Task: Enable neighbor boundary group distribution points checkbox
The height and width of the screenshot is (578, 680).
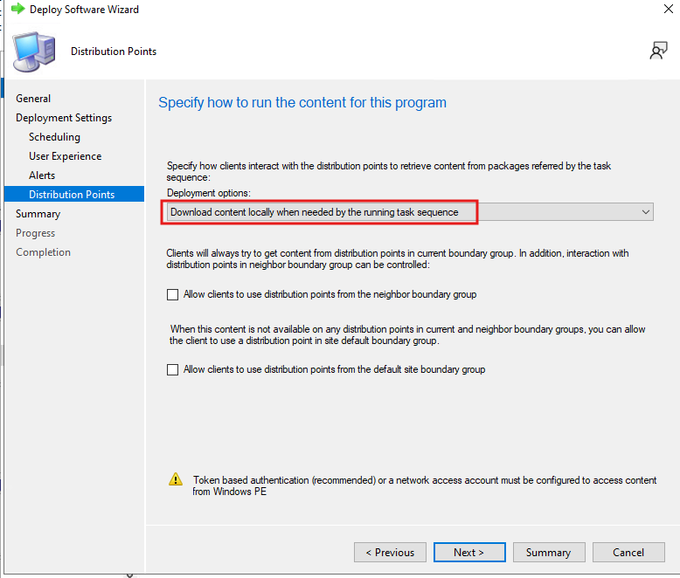Action: pyautogui.click(x=173, y=295)
